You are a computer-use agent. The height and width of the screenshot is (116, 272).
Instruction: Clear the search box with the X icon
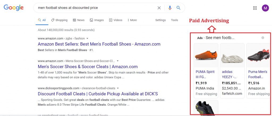[159, 8]
